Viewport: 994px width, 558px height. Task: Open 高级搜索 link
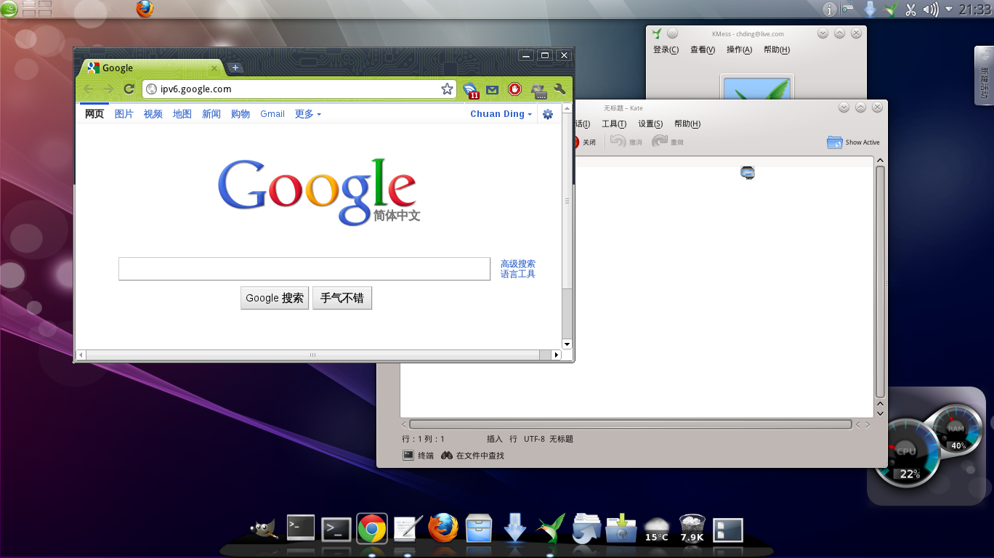[x=518, y=264]
